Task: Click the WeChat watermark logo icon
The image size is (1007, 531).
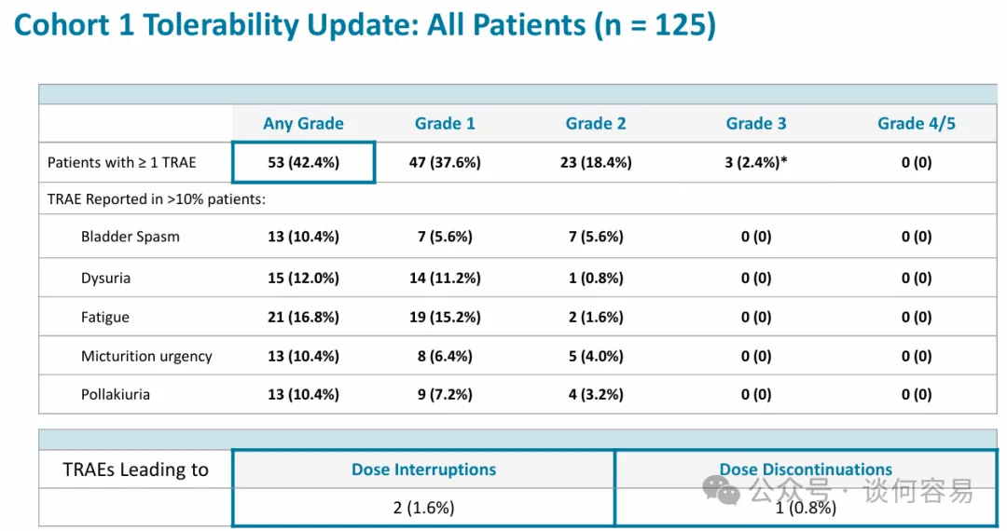Action: [723, 490]
